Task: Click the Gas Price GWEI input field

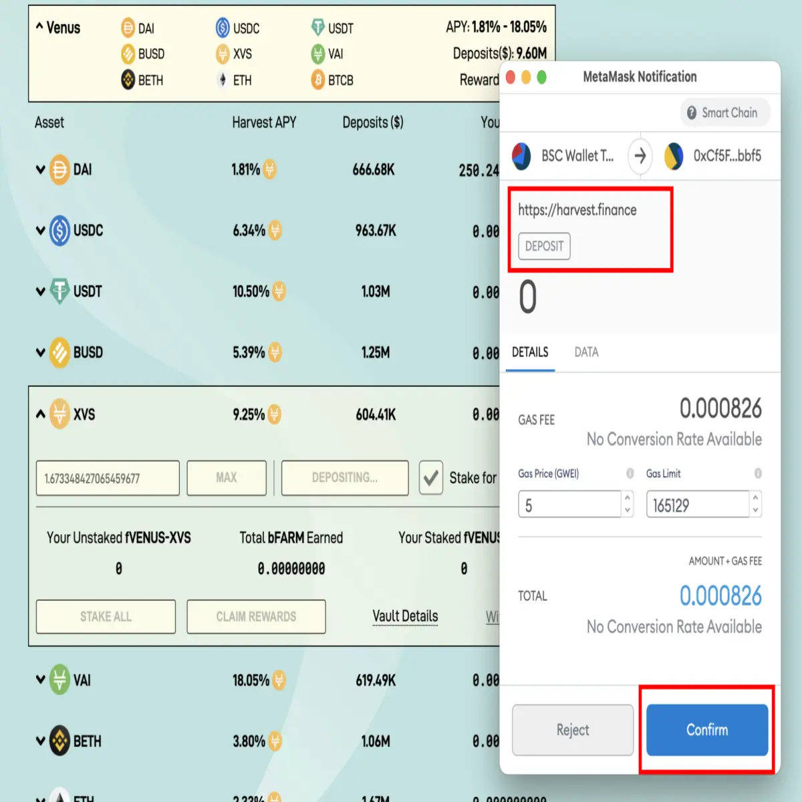Action: (x=569, y=505)
